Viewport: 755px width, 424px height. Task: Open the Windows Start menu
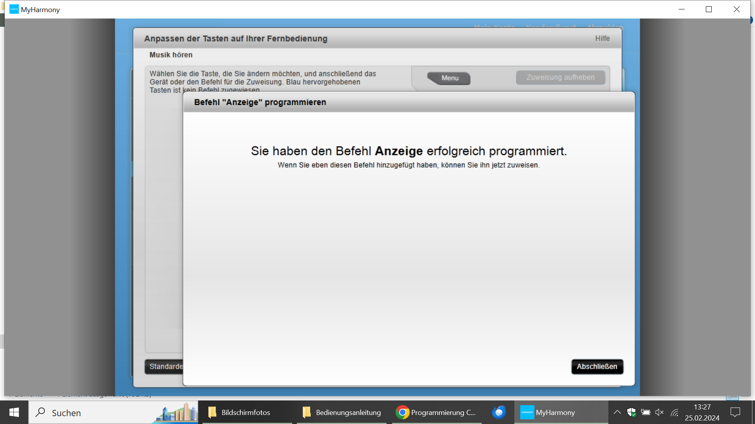[x=14, y=412]
